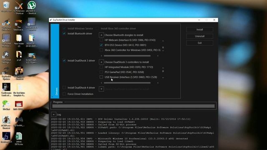Click right arrow of Bluetooth list horizontal scrollbar
This screenshot has height=150, width=267.
coord(158,56)
